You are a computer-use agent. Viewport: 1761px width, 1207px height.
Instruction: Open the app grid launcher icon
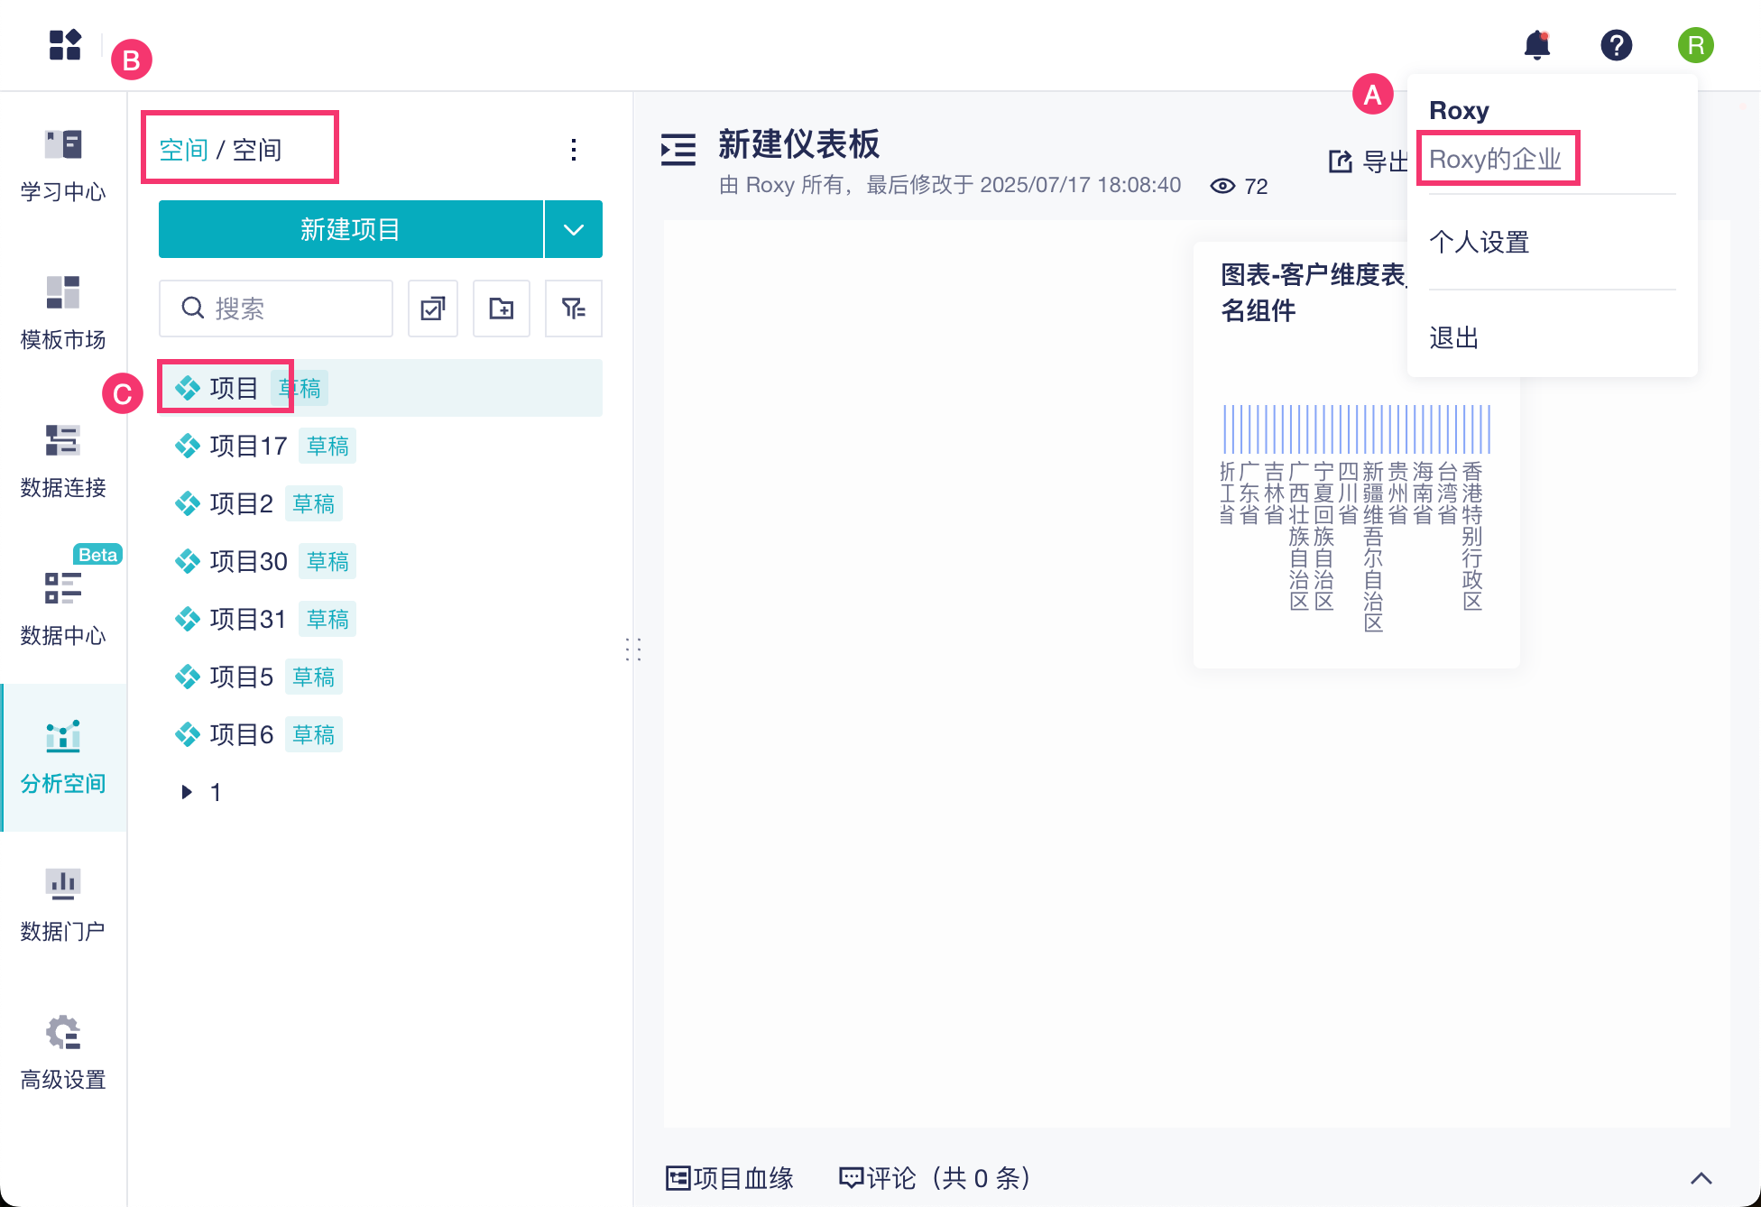(65, 44)
